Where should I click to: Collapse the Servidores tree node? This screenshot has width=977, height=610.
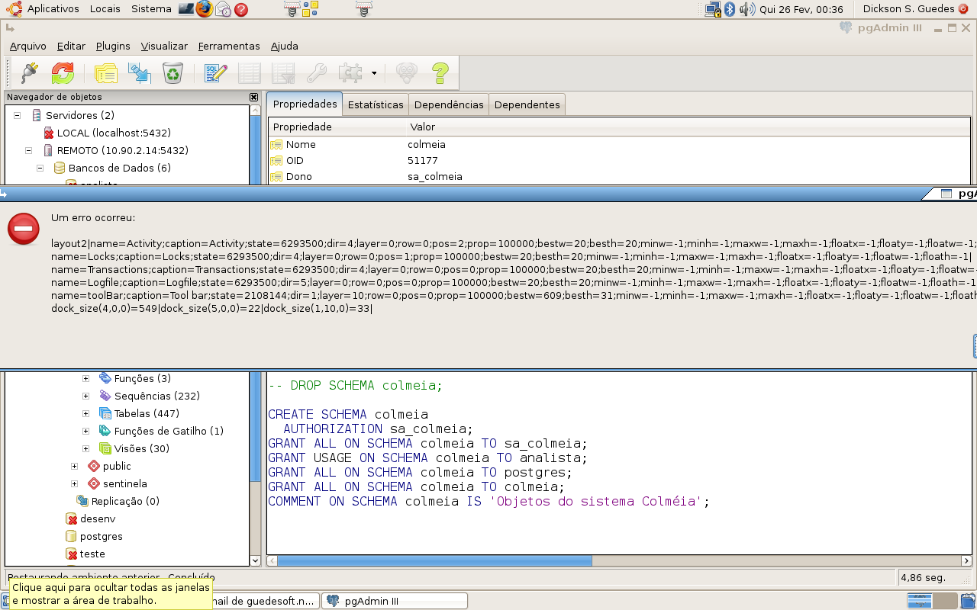point(17,115)
